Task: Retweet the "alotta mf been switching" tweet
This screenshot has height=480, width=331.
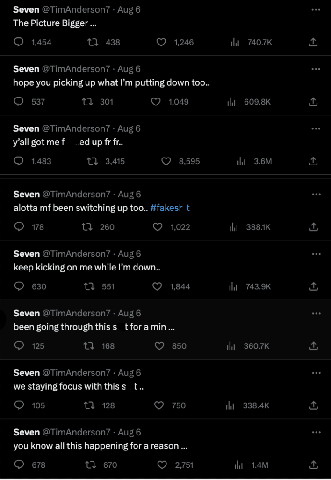Action: pos(87,227)
